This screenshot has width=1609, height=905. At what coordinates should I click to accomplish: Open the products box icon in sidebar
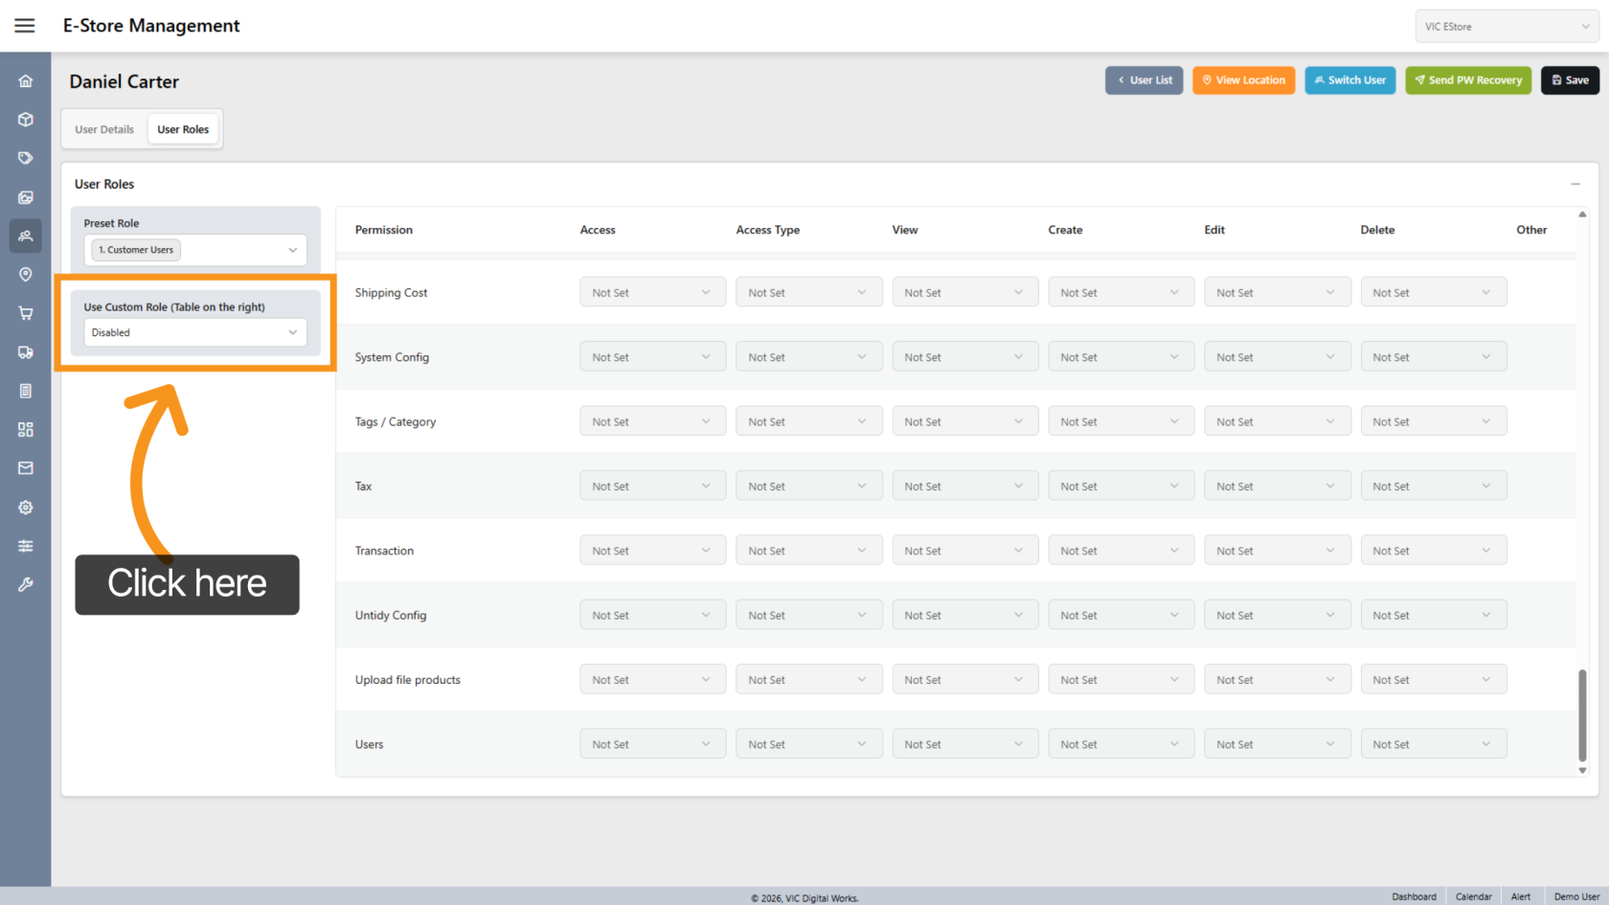(26, 120)
